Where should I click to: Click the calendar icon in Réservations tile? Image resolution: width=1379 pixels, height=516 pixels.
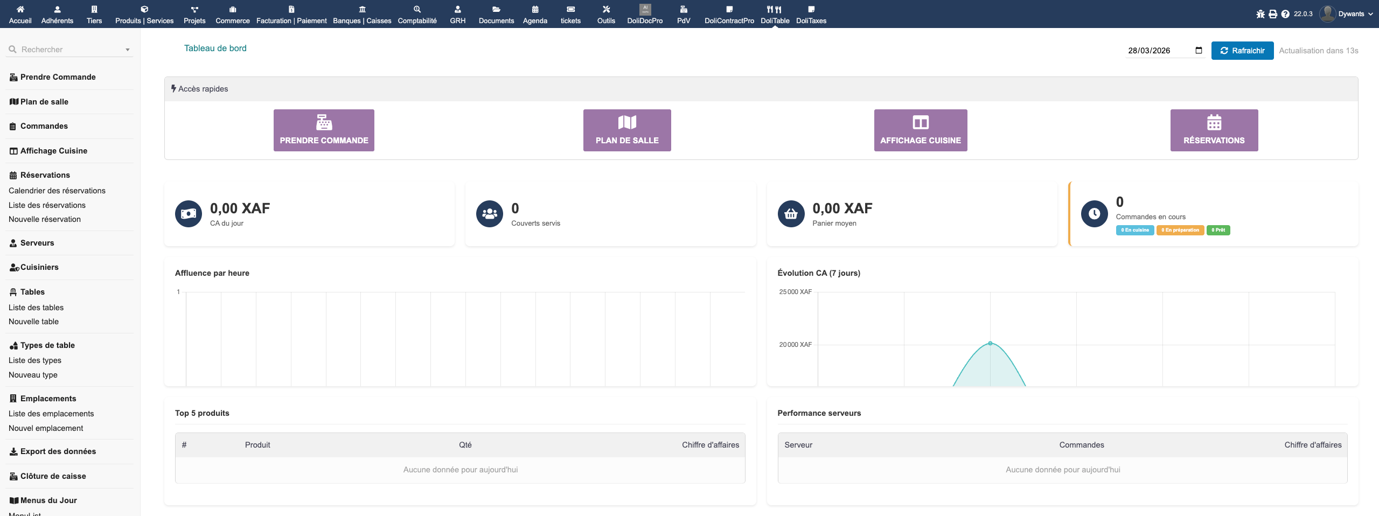[1214, 123]
